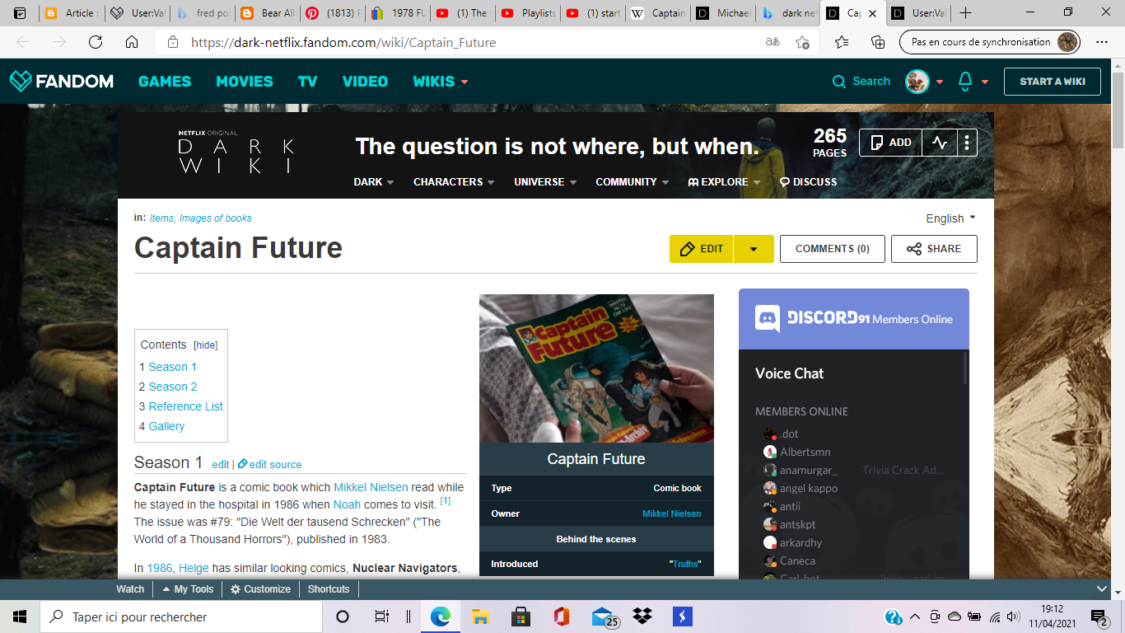The image size is (1125, 633).
Task: Open File Explorer from taskbar
Action: point(480,617)
